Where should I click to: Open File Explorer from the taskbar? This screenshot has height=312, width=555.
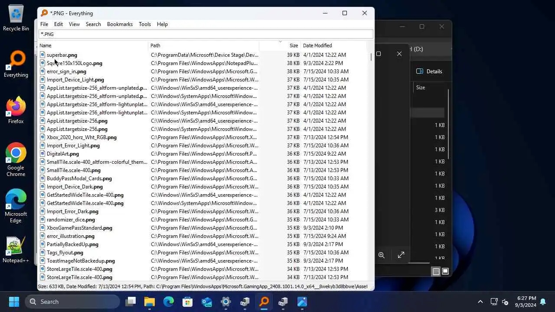[x=150, y=302]
